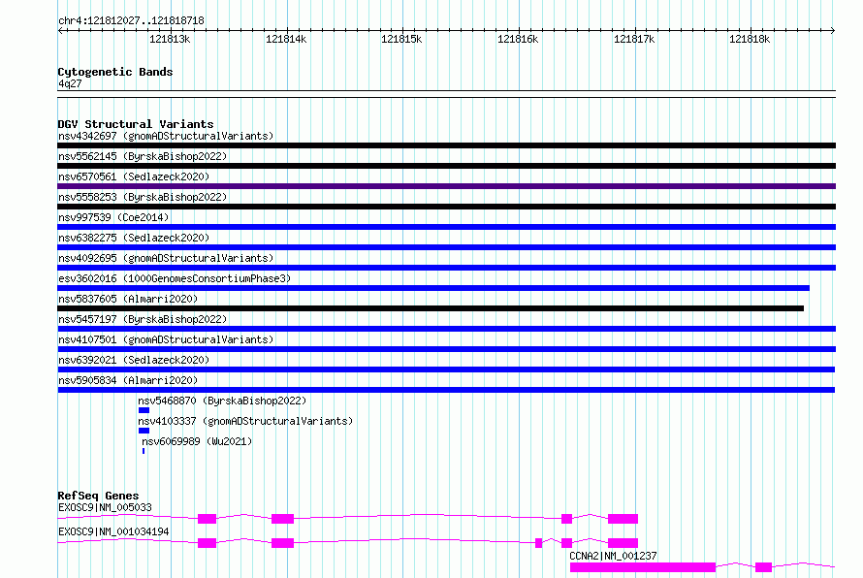Click the EXOSC9|NM_005033 gene label
The height and width of the screenshot is (578, 863).
pos(105,507)
